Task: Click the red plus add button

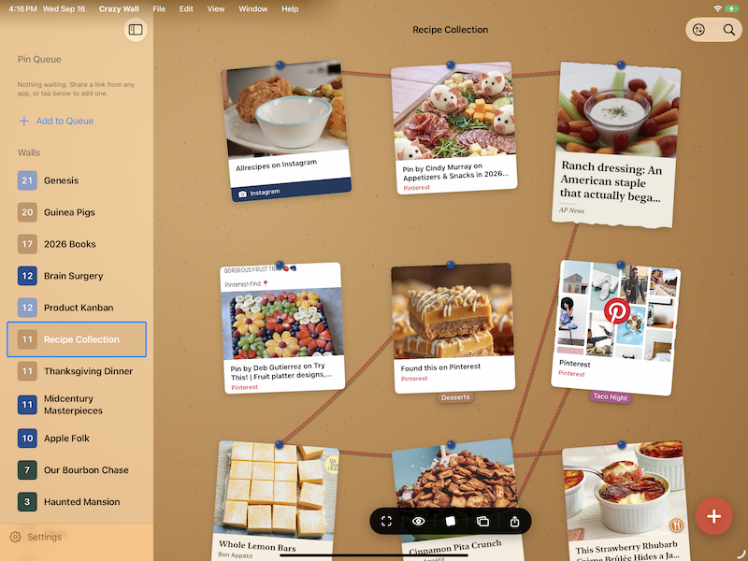Action: (x=713, y=516)
